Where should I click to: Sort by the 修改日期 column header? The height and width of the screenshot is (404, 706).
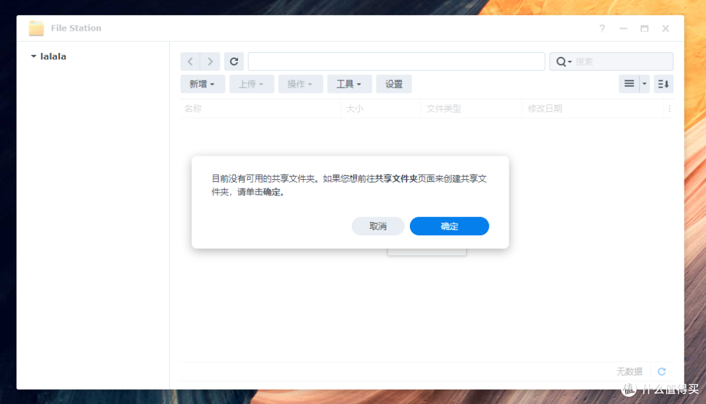coord(594,109)
